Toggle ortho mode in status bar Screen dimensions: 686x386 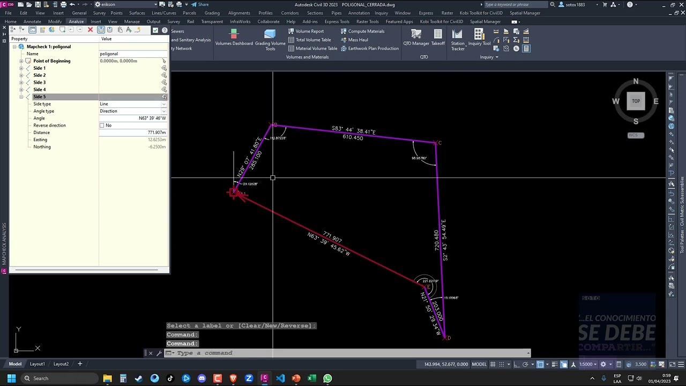[516, 364]
